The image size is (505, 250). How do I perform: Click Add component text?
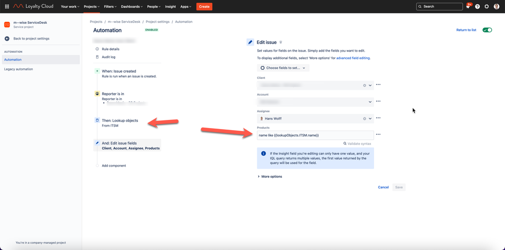click(114, 165)
